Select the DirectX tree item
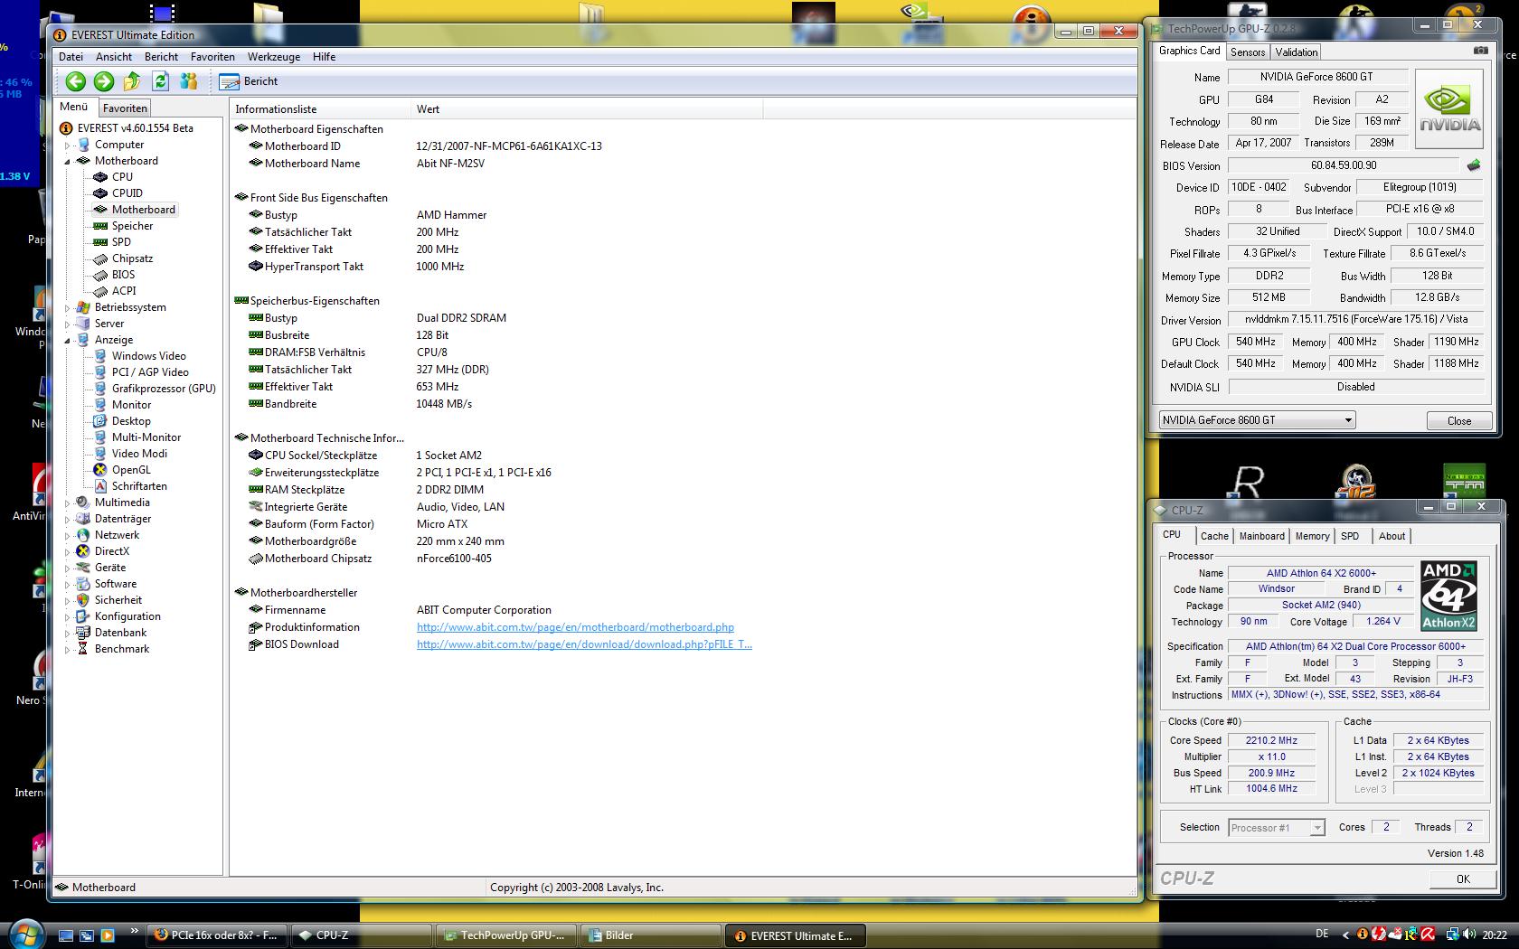The height and width of the screenshot is (949, 1519). (x=112, y=551)
